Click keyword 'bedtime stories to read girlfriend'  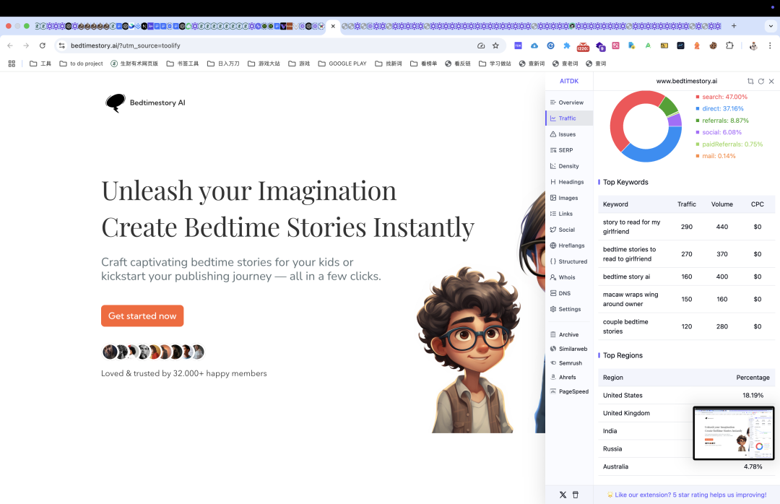pyautogui.click(x=629, y=254)
